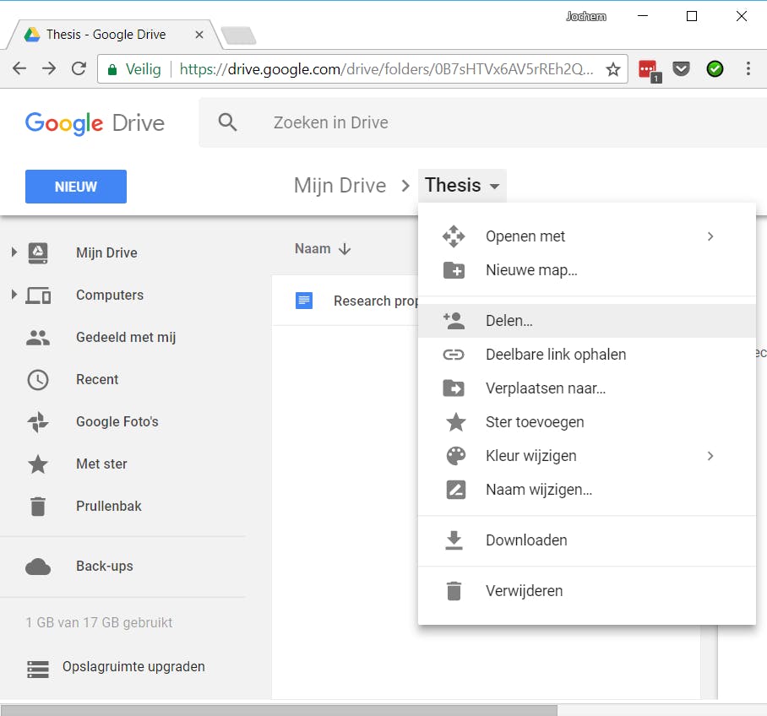Close the Thesis - Google Drive tab

click(x=199, y=35)
